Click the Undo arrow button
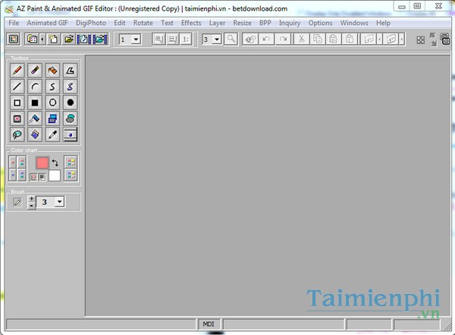Image resolution: width=455 pixels, height=335 pixels. [266, 39]
